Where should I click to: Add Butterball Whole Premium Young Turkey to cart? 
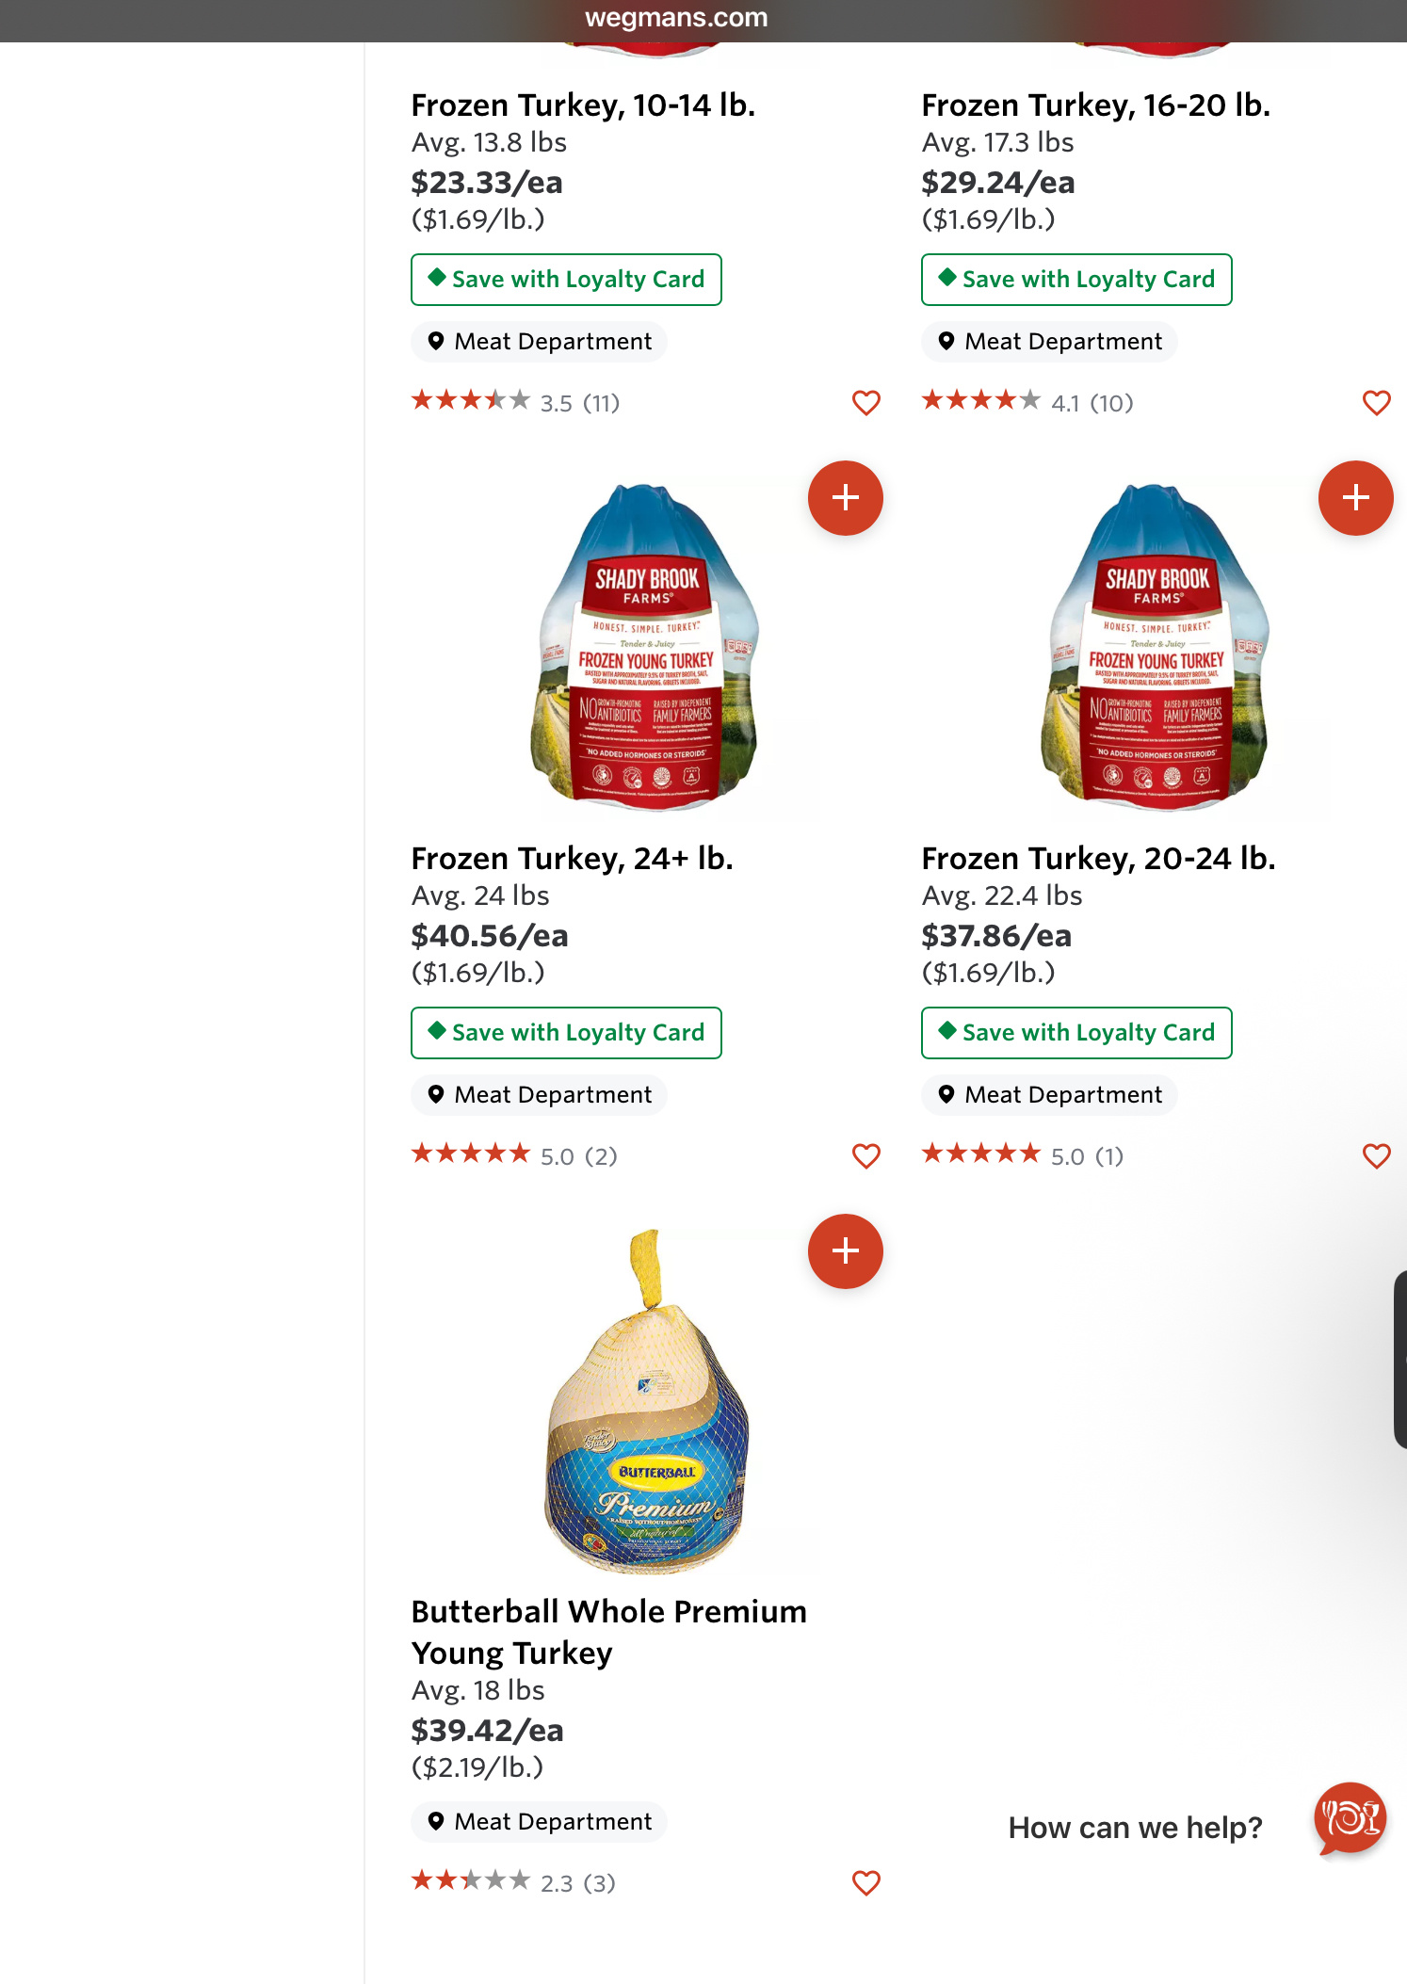[x=845, y=1251]
